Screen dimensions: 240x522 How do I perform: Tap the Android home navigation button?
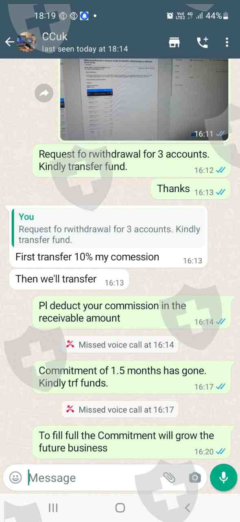pyautogui.click(x=120, y=508)
